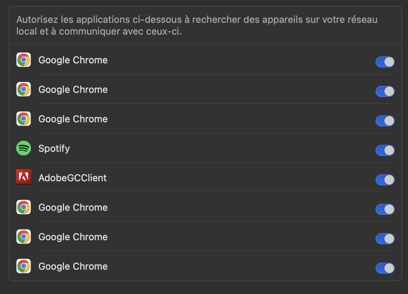408x294 pixels.
Task: Disable local network access for Spotify
Action: point(385,150)
